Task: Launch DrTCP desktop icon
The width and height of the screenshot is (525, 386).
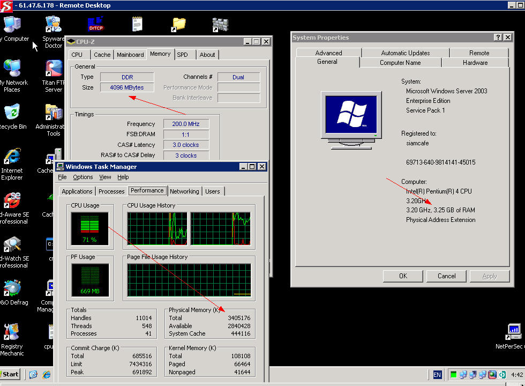Action: pos(96,24)
